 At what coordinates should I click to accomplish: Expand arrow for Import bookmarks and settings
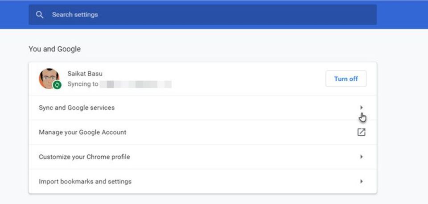coord(362,182)
